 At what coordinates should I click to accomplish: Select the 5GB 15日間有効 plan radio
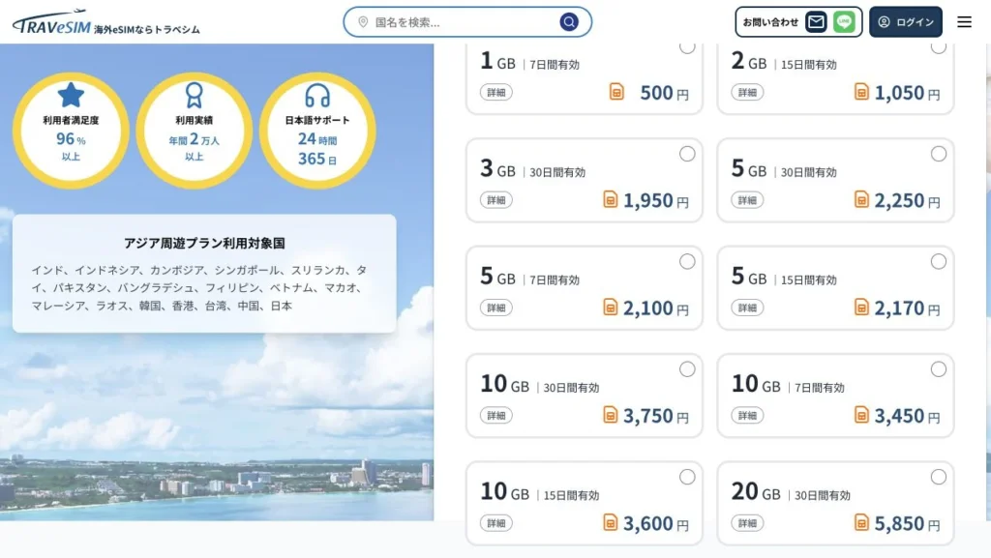[x=939, y=262]
